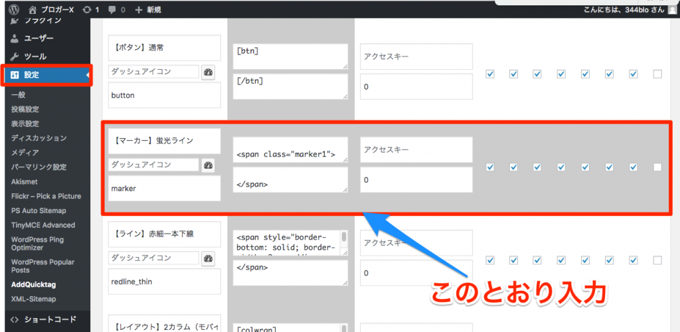Viewport: 680px width, 332px height.
Task: Open PS Auto Sitemap settings
Action: point(39,210)
